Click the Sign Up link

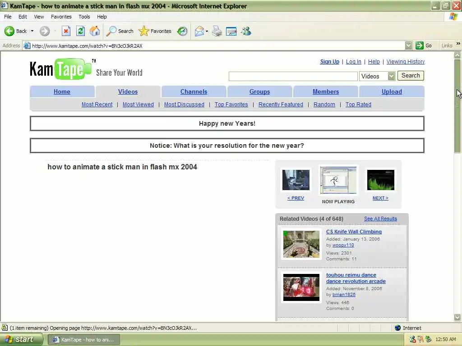[330, 61]
